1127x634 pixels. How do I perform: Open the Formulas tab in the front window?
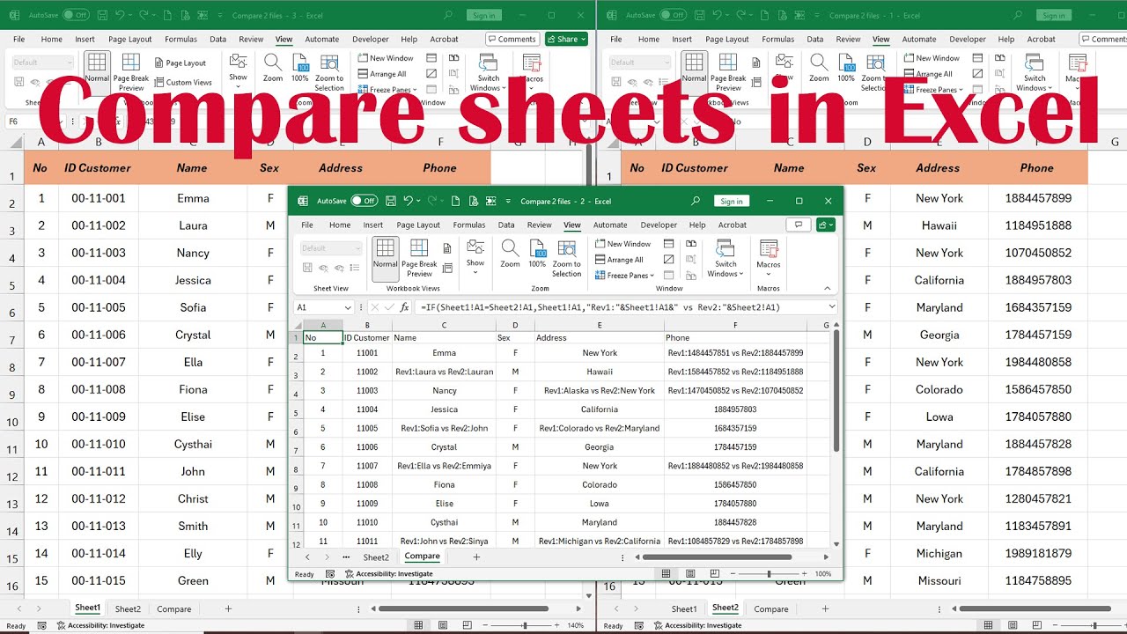pos(469,225)
